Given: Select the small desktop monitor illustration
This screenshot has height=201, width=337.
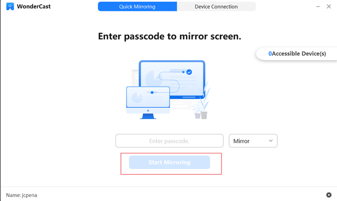Looking at the screenshot, I should [148, 103].
